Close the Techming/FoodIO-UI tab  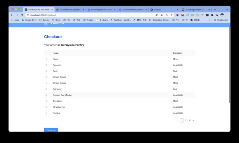point(209,9)
